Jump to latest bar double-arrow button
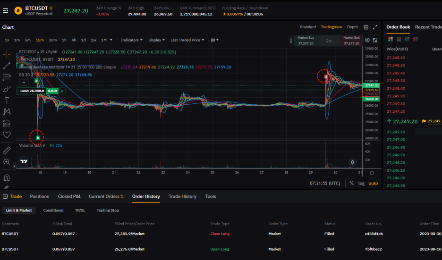The image size is (442, 260). (x=352, y=162)
